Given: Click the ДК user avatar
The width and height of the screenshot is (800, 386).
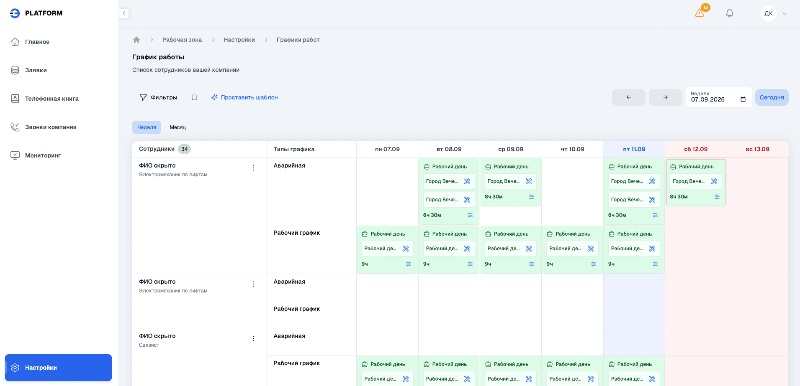Looking at the screenshot, I should 769,13.
